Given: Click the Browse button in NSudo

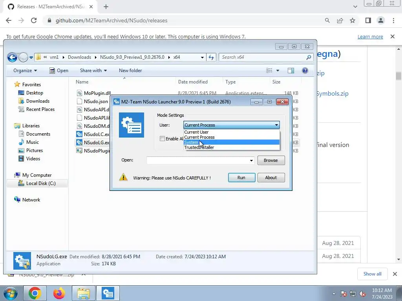Looking at the screenshot, I should coord(271,160).
